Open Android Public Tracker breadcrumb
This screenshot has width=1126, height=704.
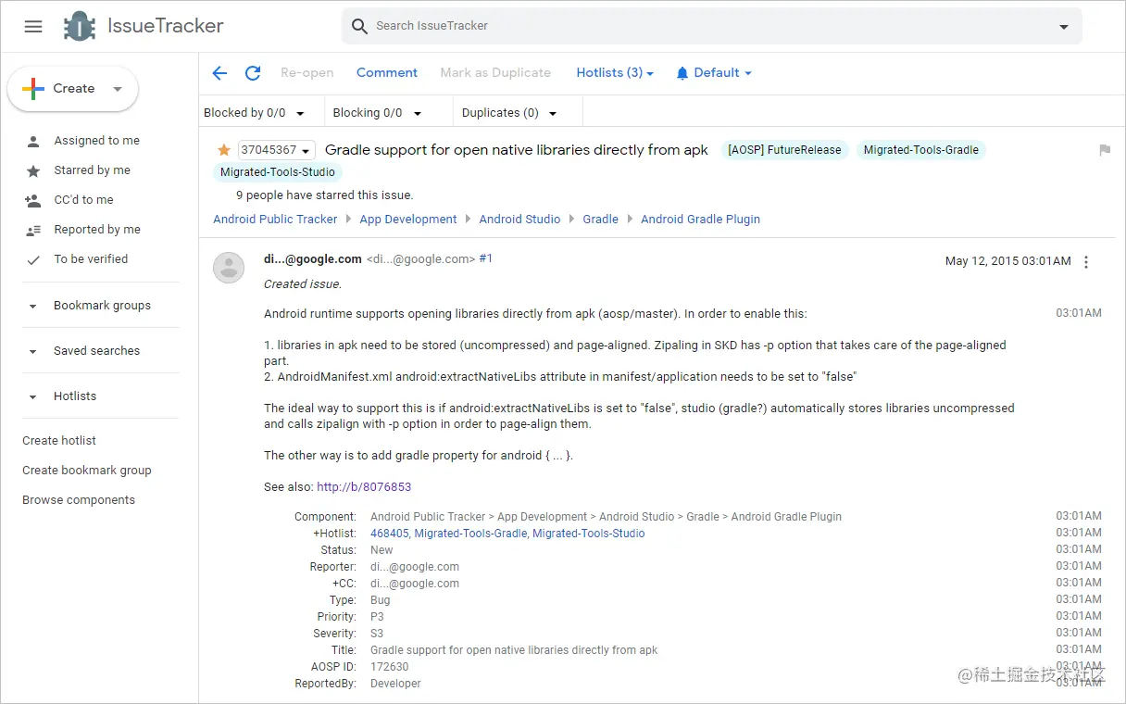coord(275,220)
